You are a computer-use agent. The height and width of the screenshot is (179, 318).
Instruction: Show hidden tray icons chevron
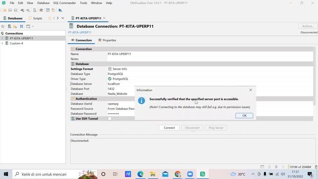click(x=253, y=174)
